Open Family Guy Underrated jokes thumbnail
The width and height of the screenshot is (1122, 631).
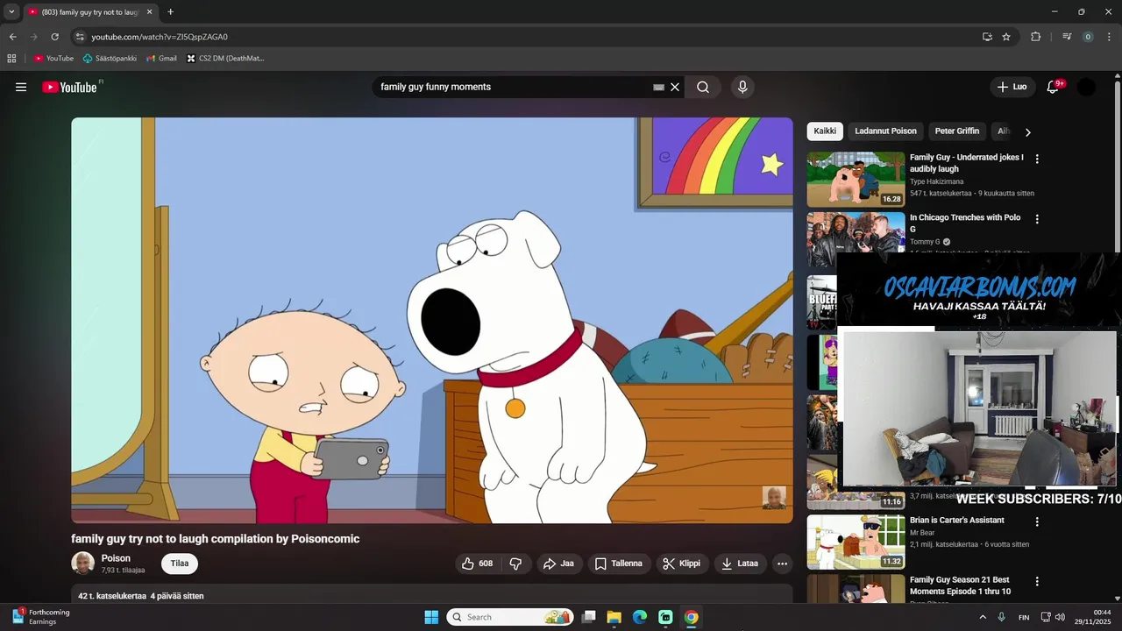coord(856,179)
